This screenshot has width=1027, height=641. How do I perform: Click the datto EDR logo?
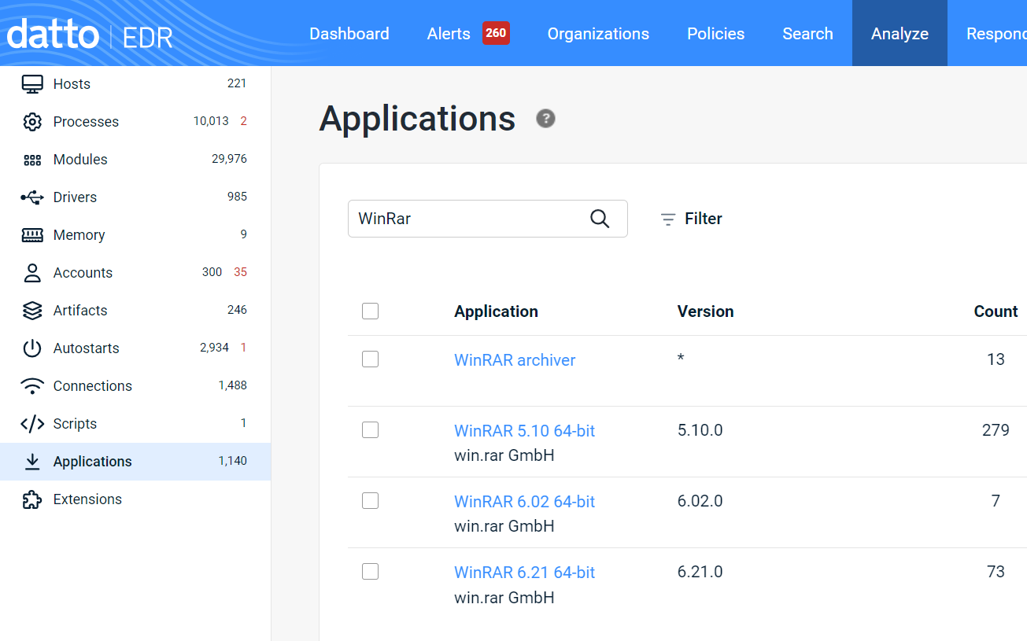[90, 35]
